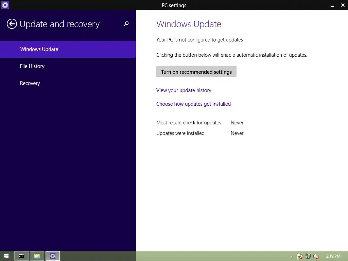This screenshot has width=348, height=261.
Task: Open search with the magnifier icon
Action: (126, 24)
